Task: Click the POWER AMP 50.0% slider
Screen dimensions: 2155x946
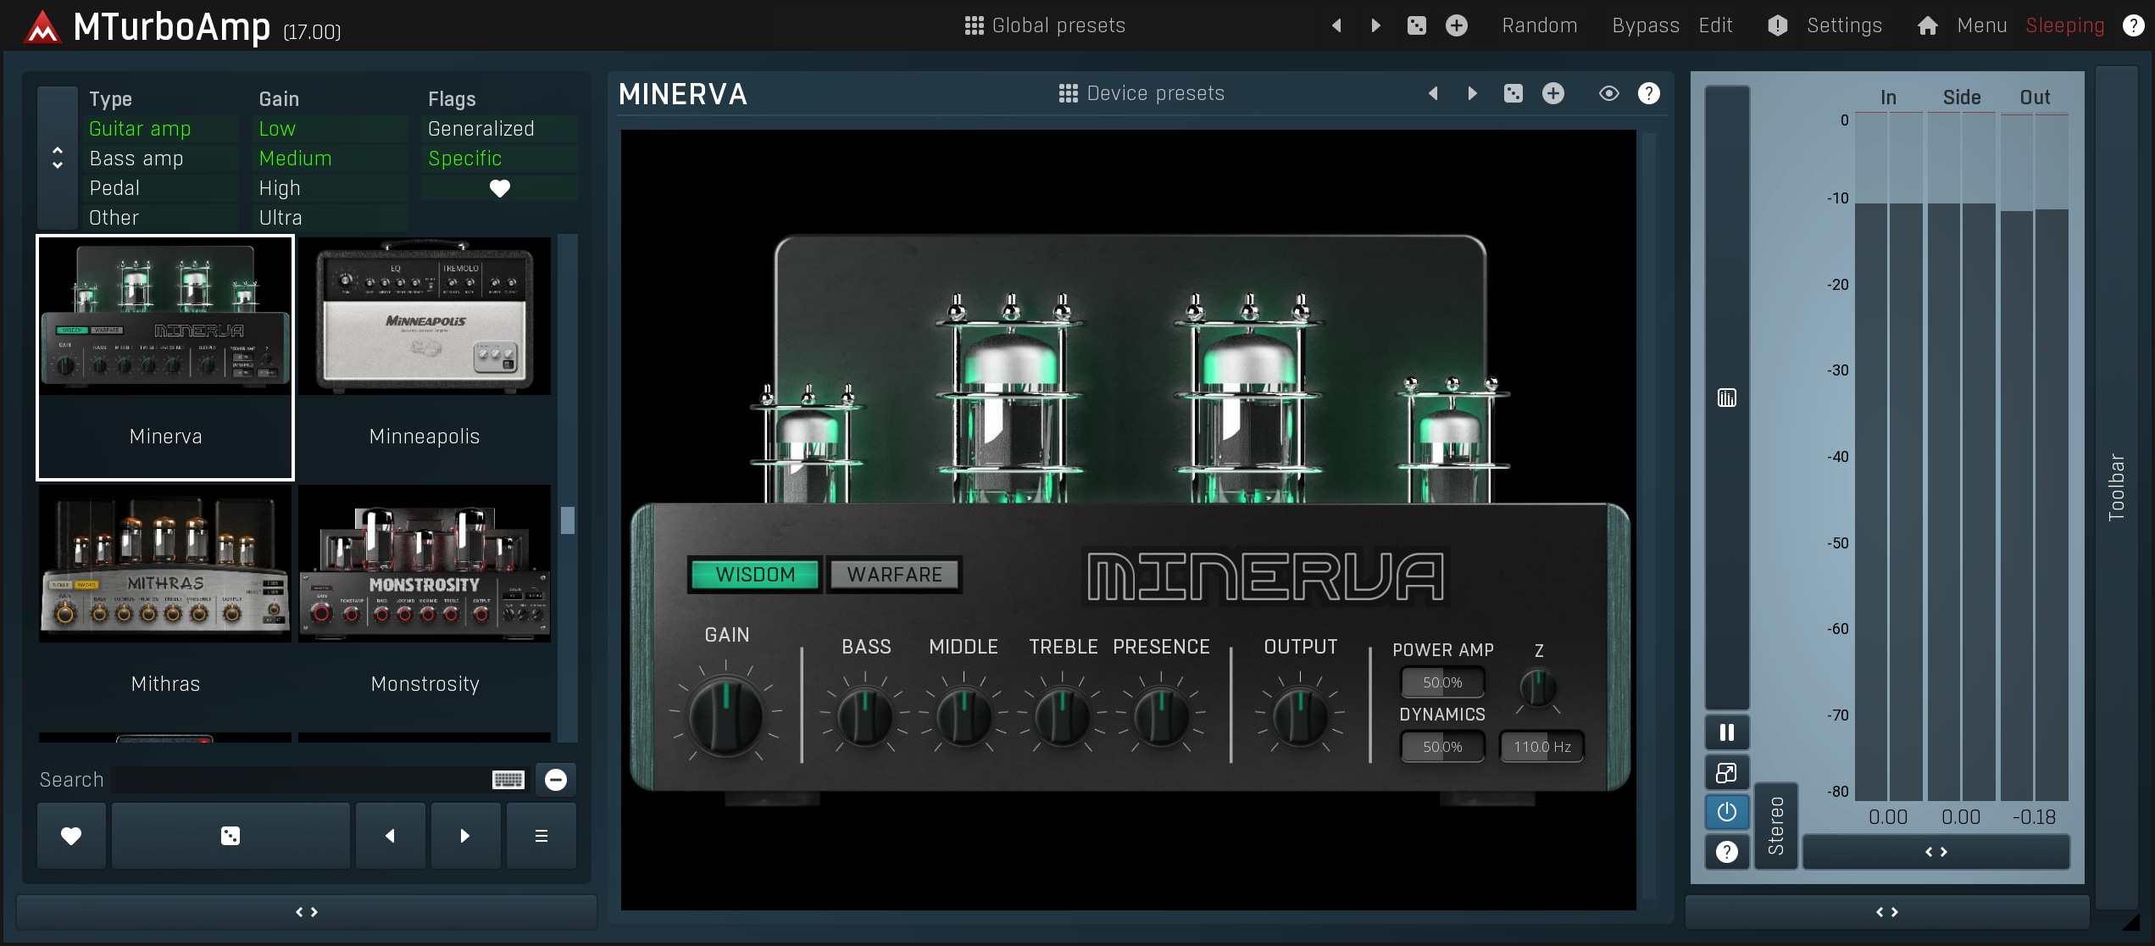Action: tap(1441, 682)
